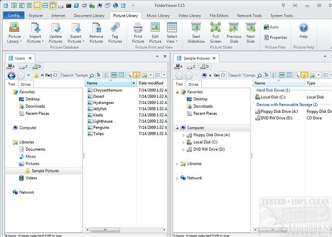Expand DVD RW Drive (D:) tree node
Screen dimensions: 332x237
coord(184,150)
